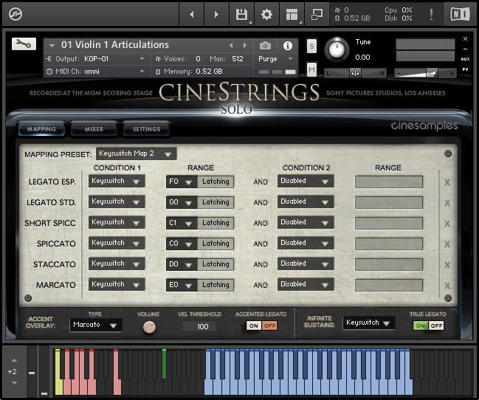Screen dimensions: 479x400
Task: Click the NI logo icon
Action: pyautogui.click(x=460, y=14)
